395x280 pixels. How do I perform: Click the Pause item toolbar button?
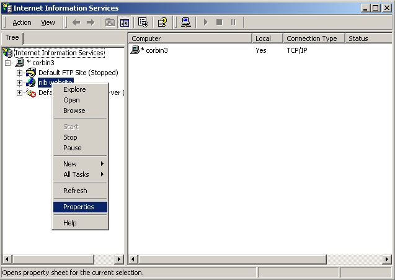point(233,22)
